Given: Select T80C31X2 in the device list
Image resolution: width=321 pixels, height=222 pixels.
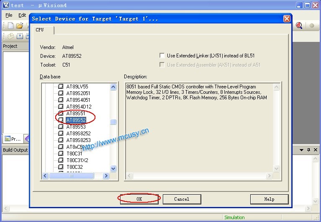Looking at the screenshot, I should (77, 160).
